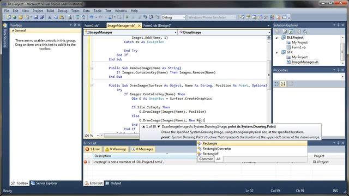Choose RectangleF from IntelliSense list
This screenshot has height=196, width=349.
(x=252, y=154)
